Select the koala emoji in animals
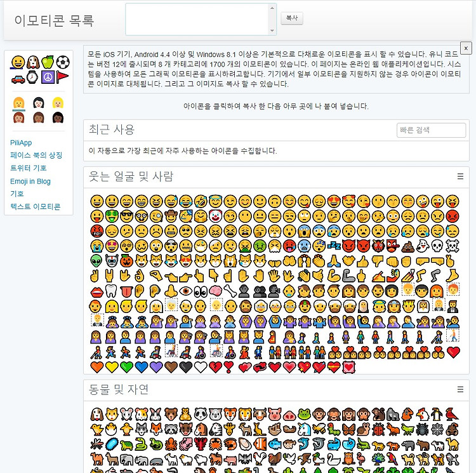 coord(216,414)
